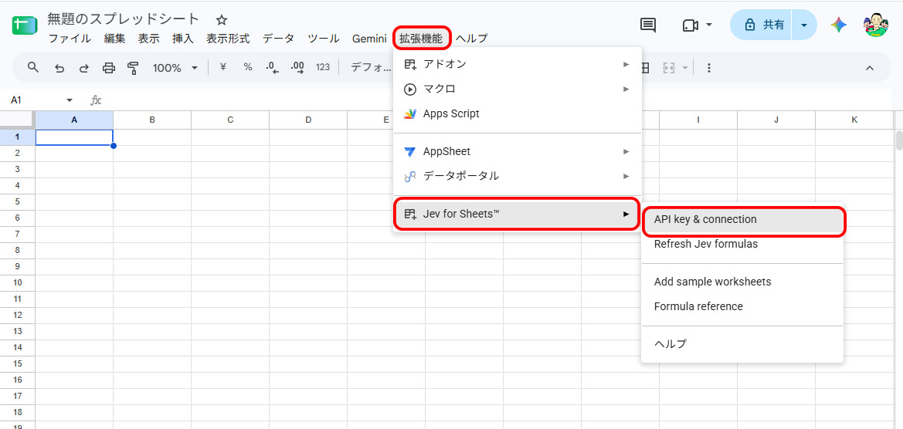The image size is (903, 429).
Task: Select Jev for Sheets menu entry
Action: click(x=517, y=214)
